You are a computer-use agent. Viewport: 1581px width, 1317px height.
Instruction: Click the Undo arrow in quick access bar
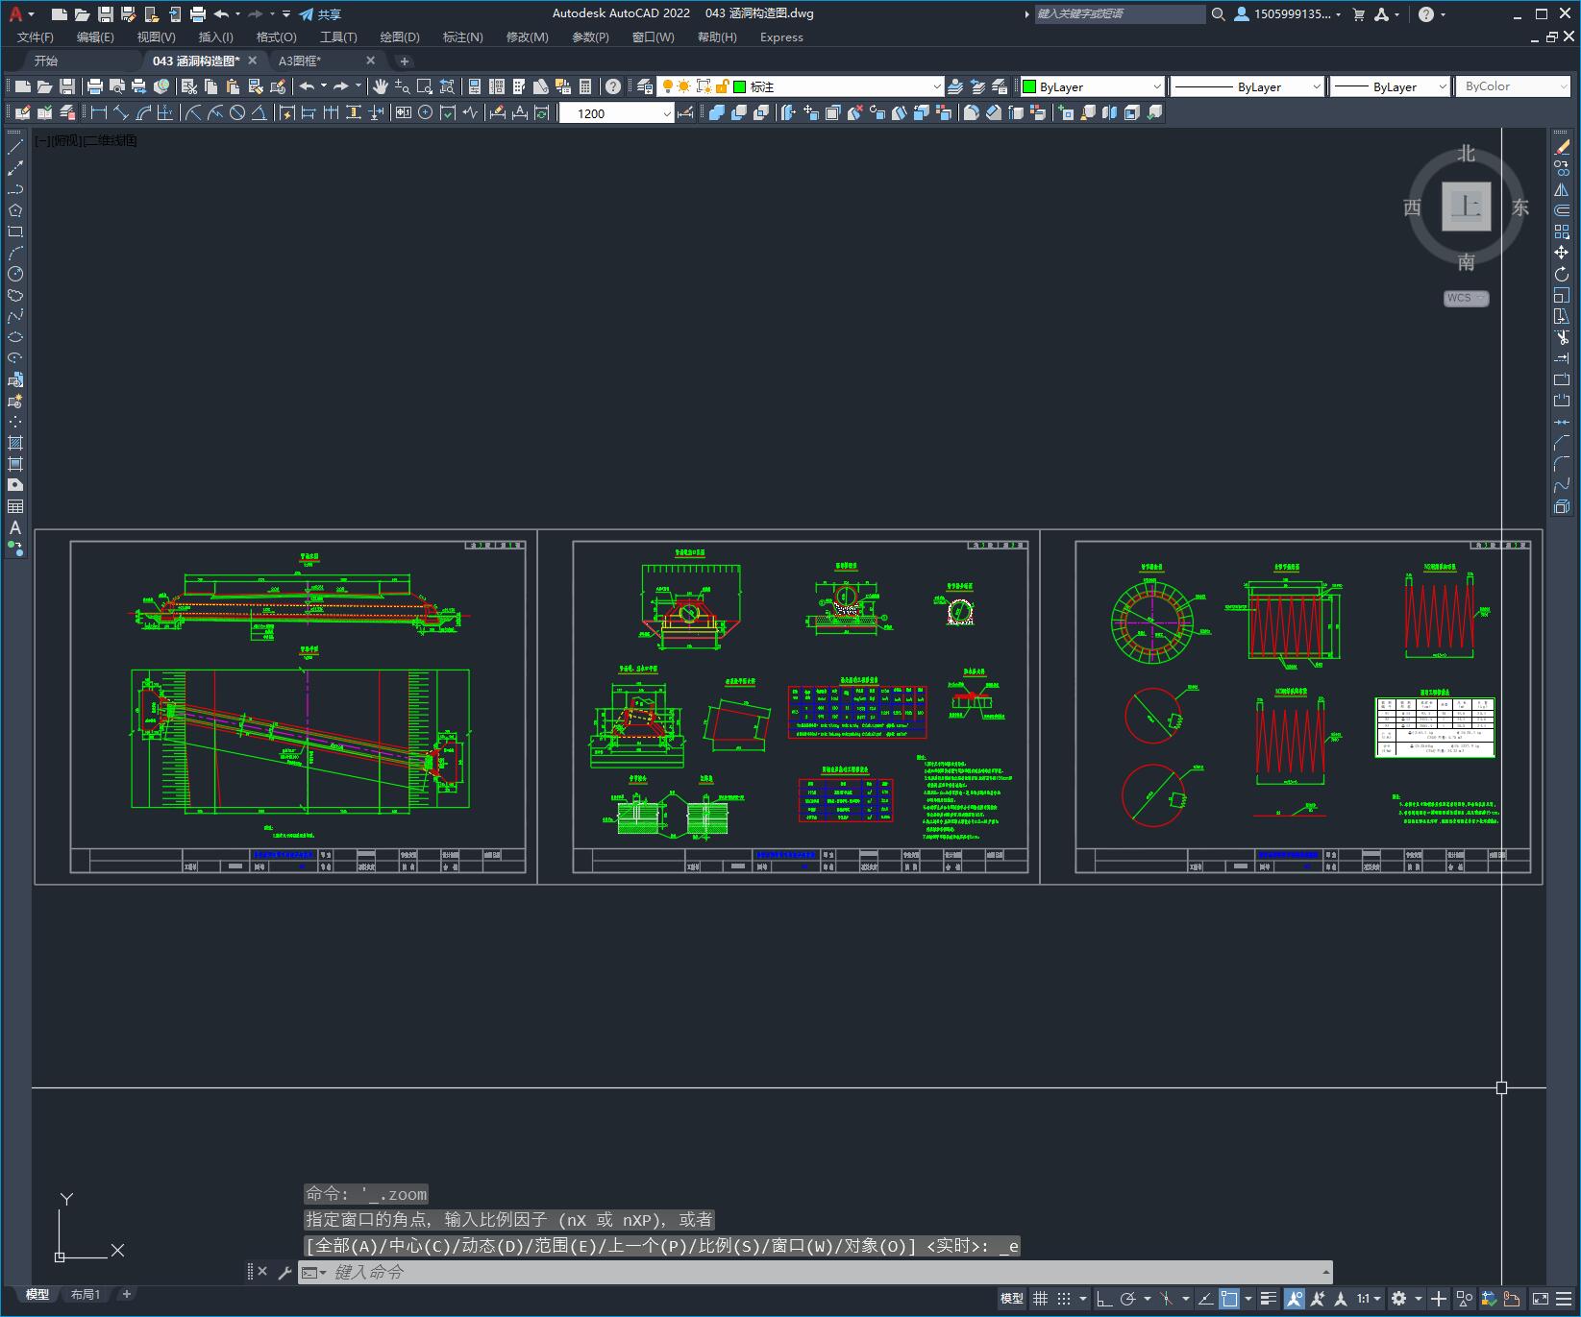click(221, 14)
